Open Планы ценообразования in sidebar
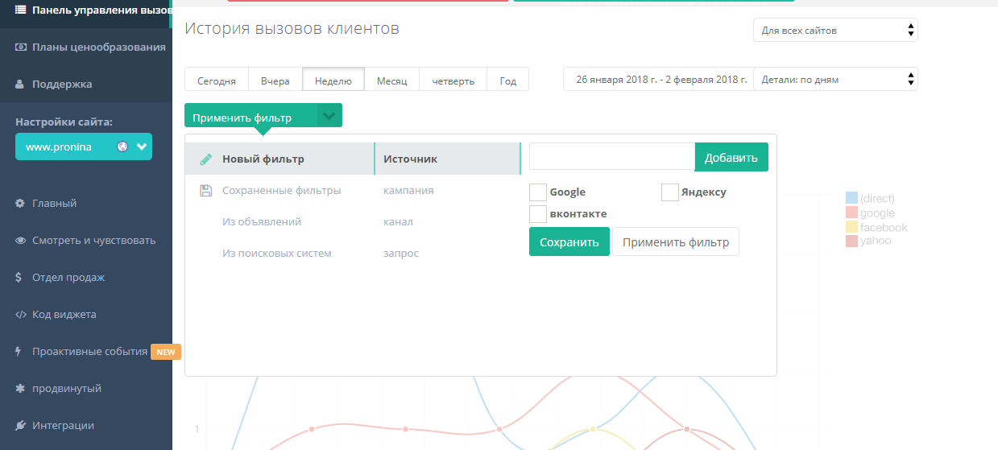 tap(86, 47)
